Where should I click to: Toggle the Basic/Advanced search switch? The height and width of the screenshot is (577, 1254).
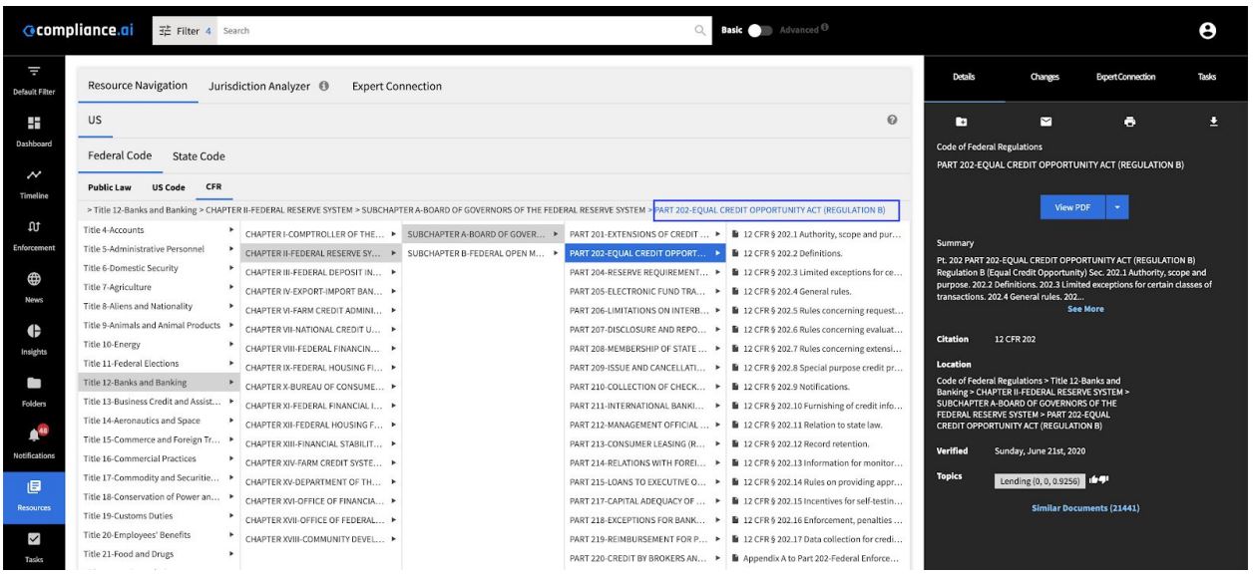coord(761,30)
